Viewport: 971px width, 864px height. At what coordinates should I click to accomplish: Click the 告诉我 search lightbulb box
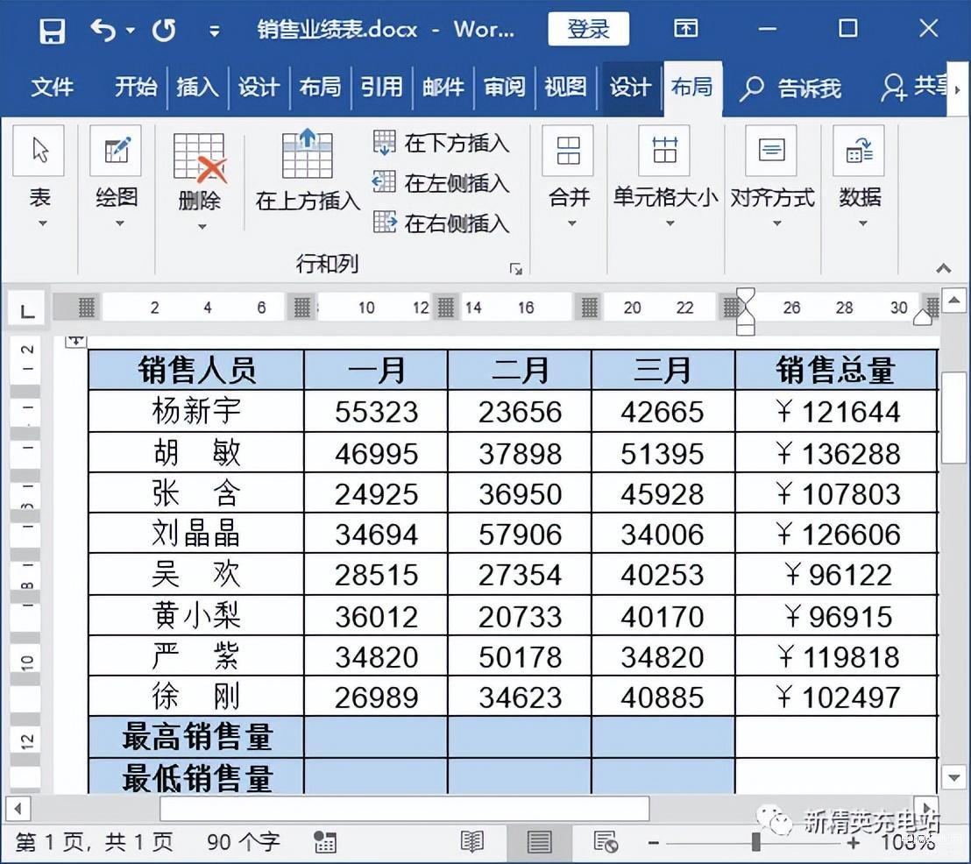(790, 88)
